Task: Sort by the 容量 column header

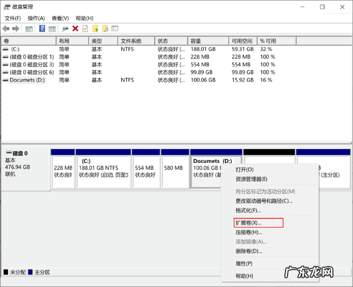Action: click(x=208, y=41)
